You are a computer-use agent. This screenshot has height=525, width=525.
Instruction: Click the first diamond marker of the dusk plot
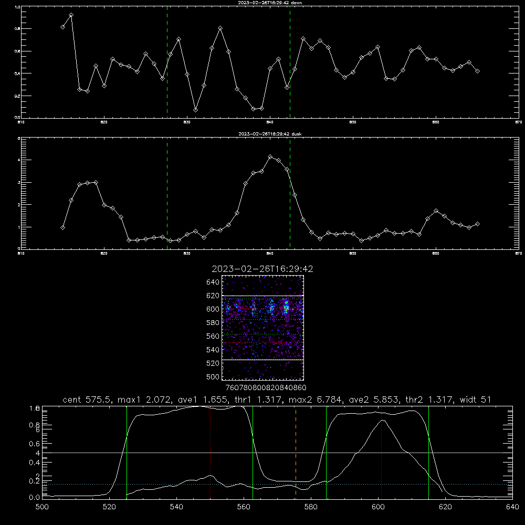tap(62, 228)
